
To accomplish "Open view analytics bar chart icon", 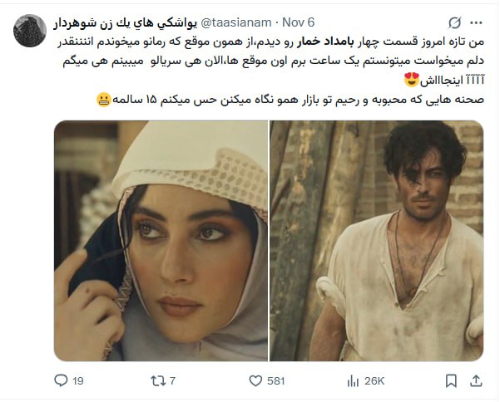I will (353, 380).
